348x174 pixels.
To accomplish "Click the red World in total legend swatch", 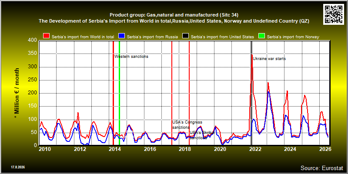I will click(x=47, y=37).
